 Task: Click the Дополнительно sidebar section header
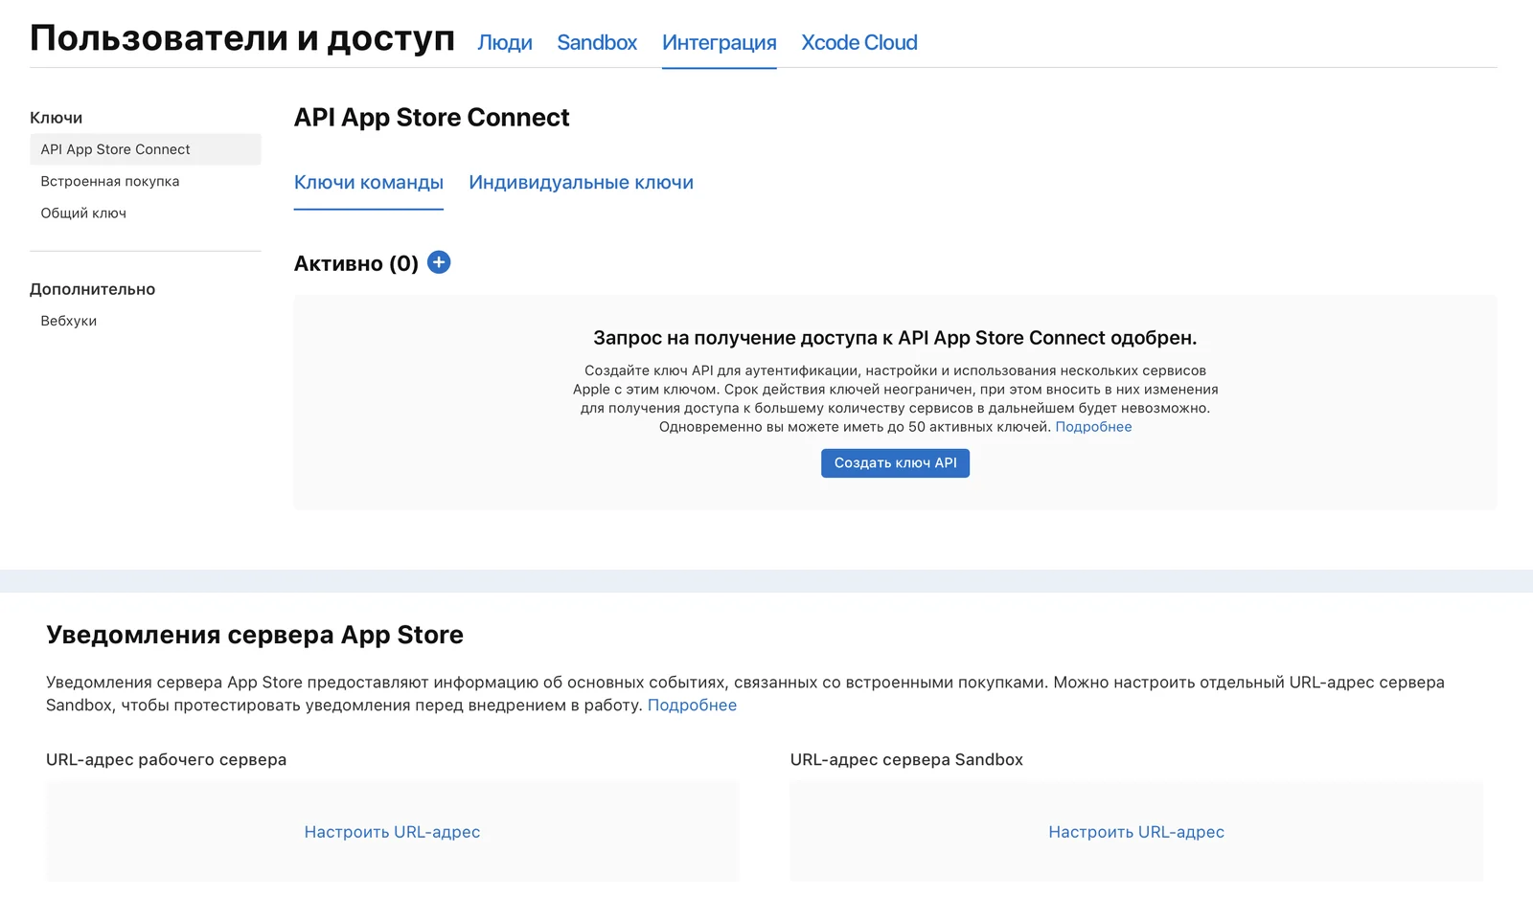tap(93, 289)
